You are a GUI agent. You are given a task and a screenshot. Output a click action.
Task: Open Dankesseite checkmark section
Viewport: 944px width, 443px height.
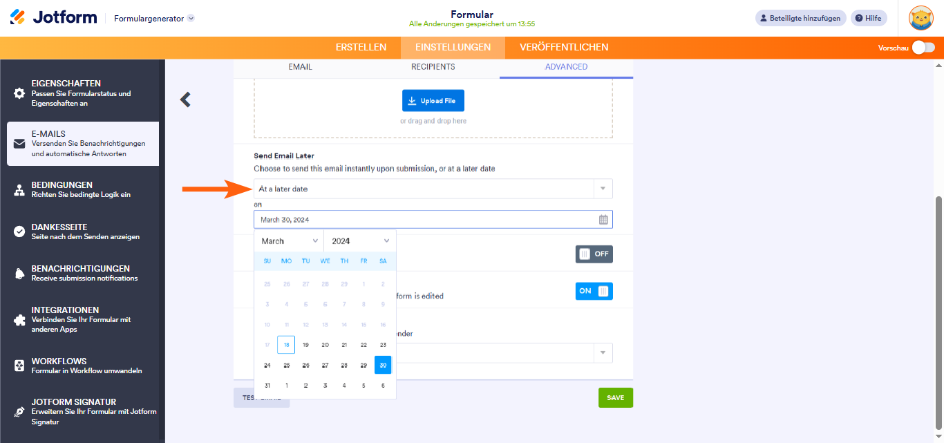tap(19, 232)
